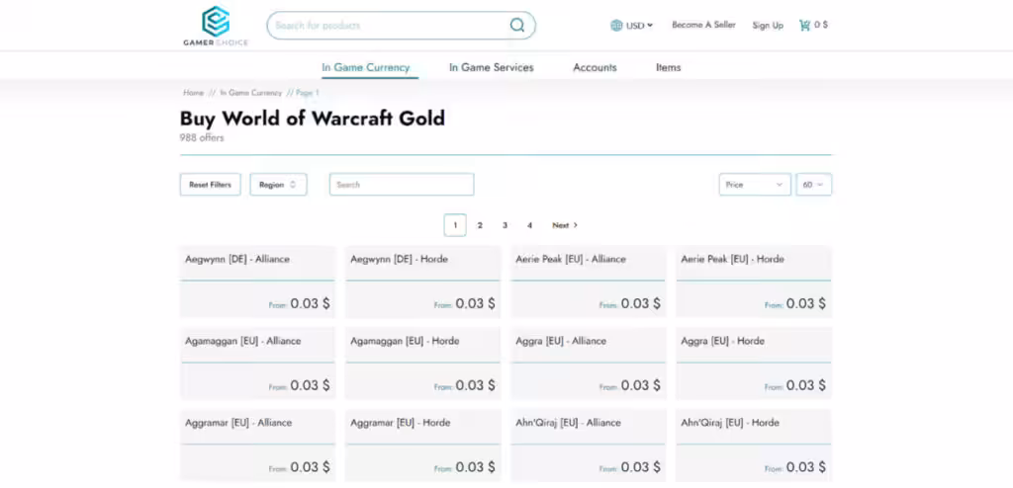The height and width of the screenshot is (488, 1013).
Task: Click the Home breadcrumb link
Action: (x=193, y=93)
